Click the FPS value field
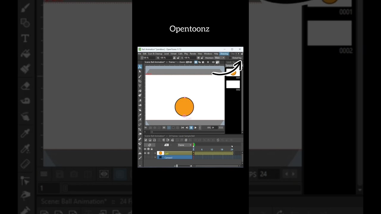Screen dimensions: 381x214 214,128
